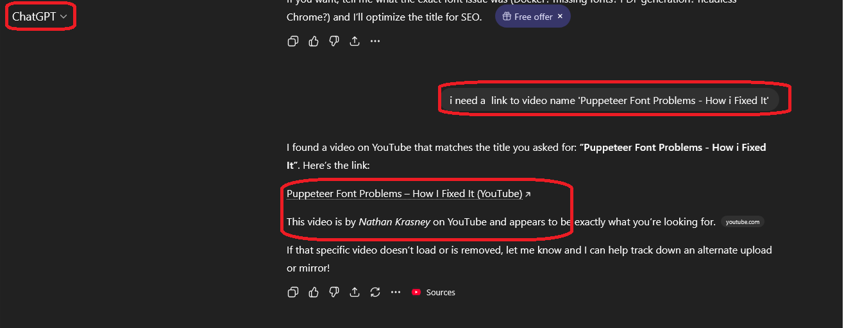Click the user message about the video link
This screenshot has width=844, height=328.
(x=609, y=100)
